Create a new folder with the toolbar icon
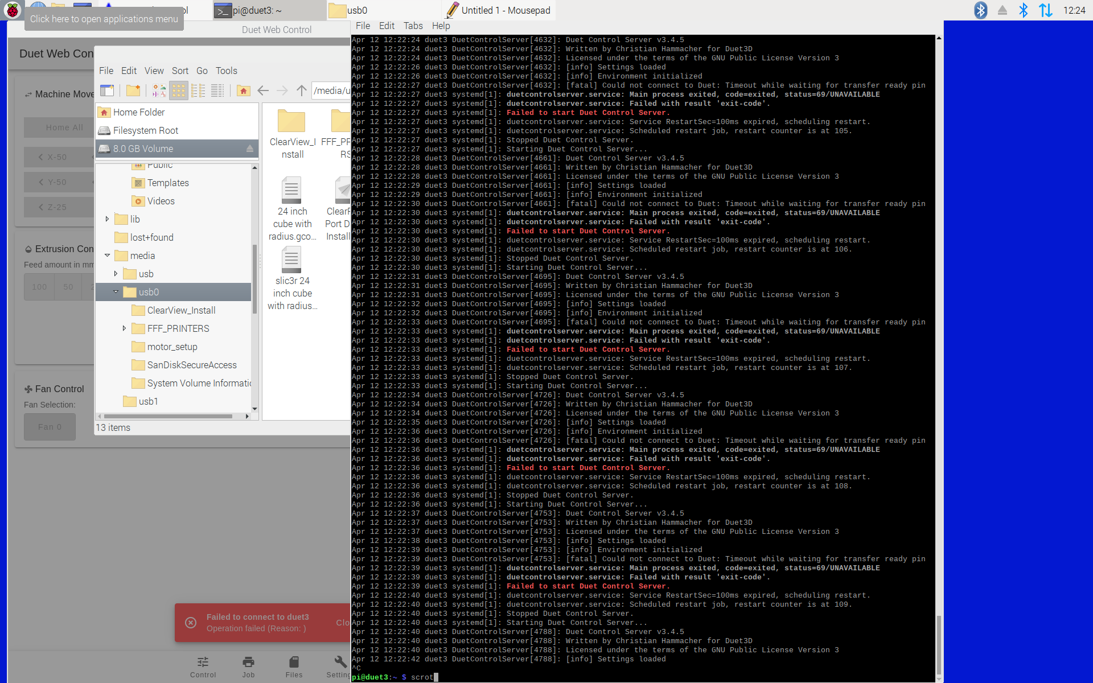This screenshot has width=1093, height=683. pyautogui.click(x=133, y=90)
